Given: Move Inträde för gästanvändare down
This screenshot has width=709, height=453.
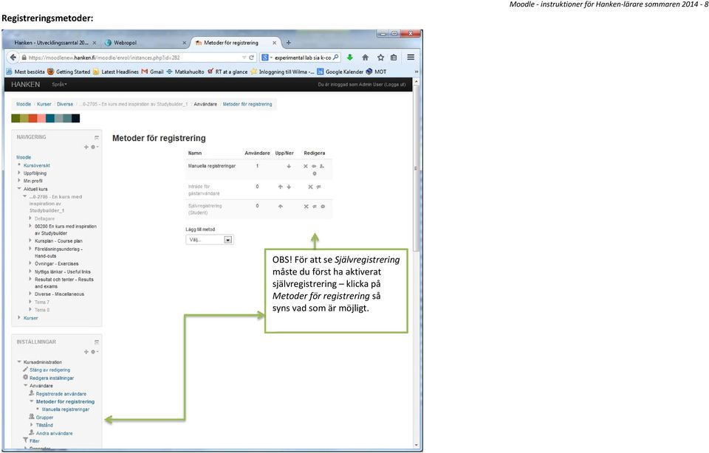Looking at the screenshot, I should click(x=289, y=187).
